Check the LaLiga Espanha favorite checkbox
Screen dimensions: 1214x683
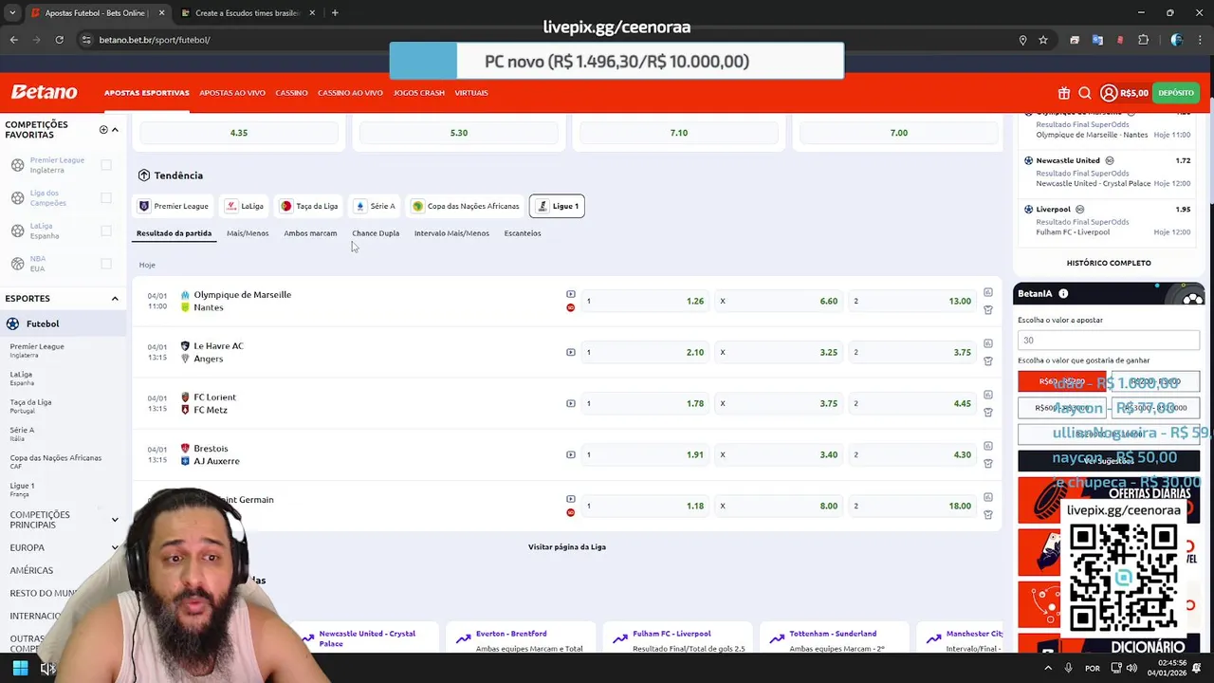tap(106, 231)
